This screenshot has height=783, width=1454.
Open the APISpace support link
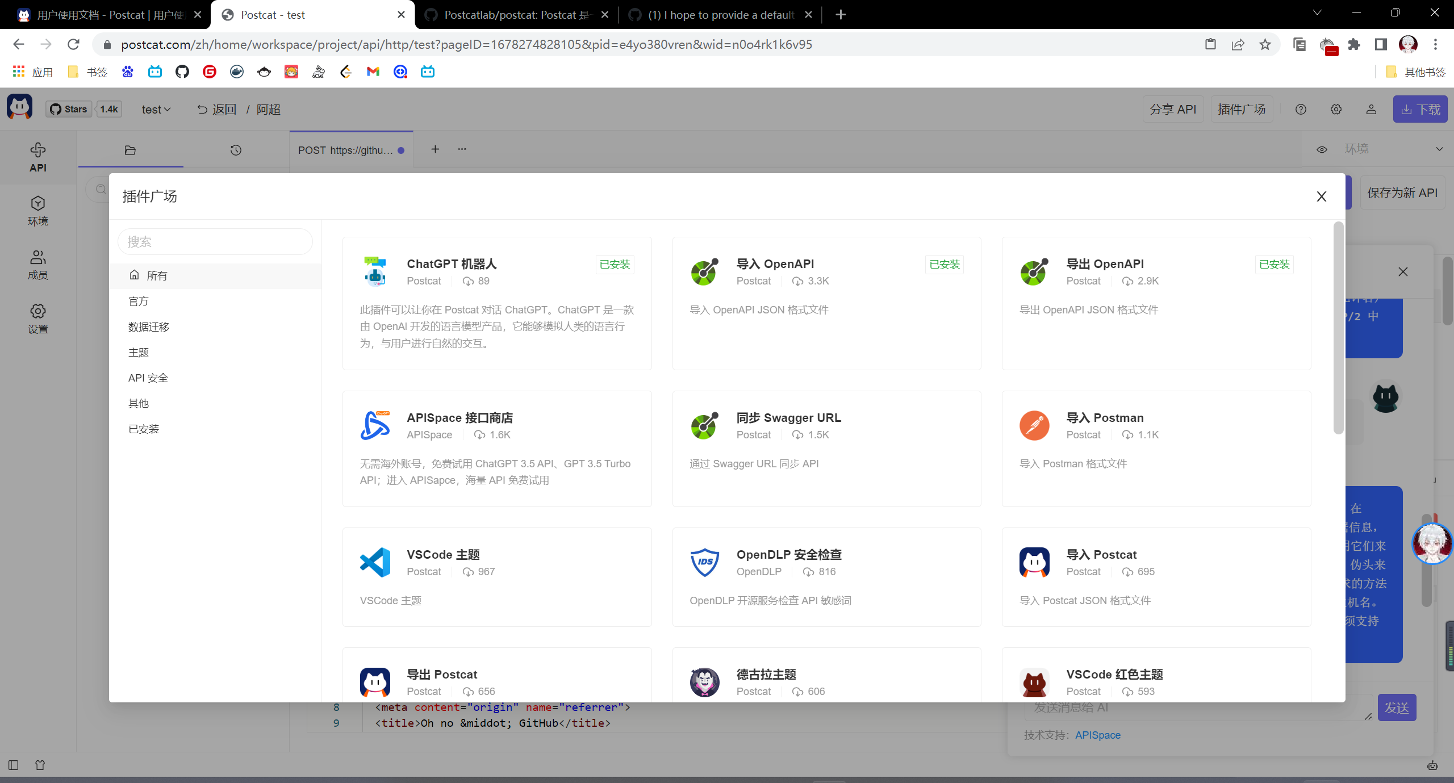coord(1097,735)
